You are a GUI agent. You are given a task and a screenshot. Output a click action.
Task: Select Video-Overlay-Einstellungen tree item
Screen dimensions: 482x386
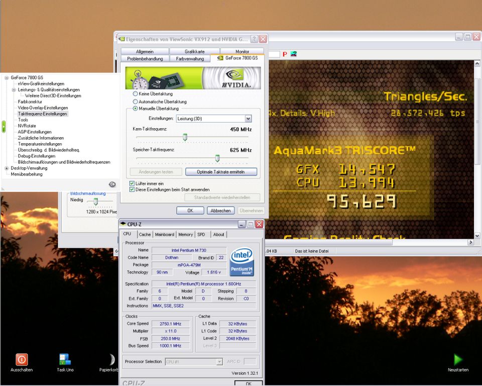(43, 108)
